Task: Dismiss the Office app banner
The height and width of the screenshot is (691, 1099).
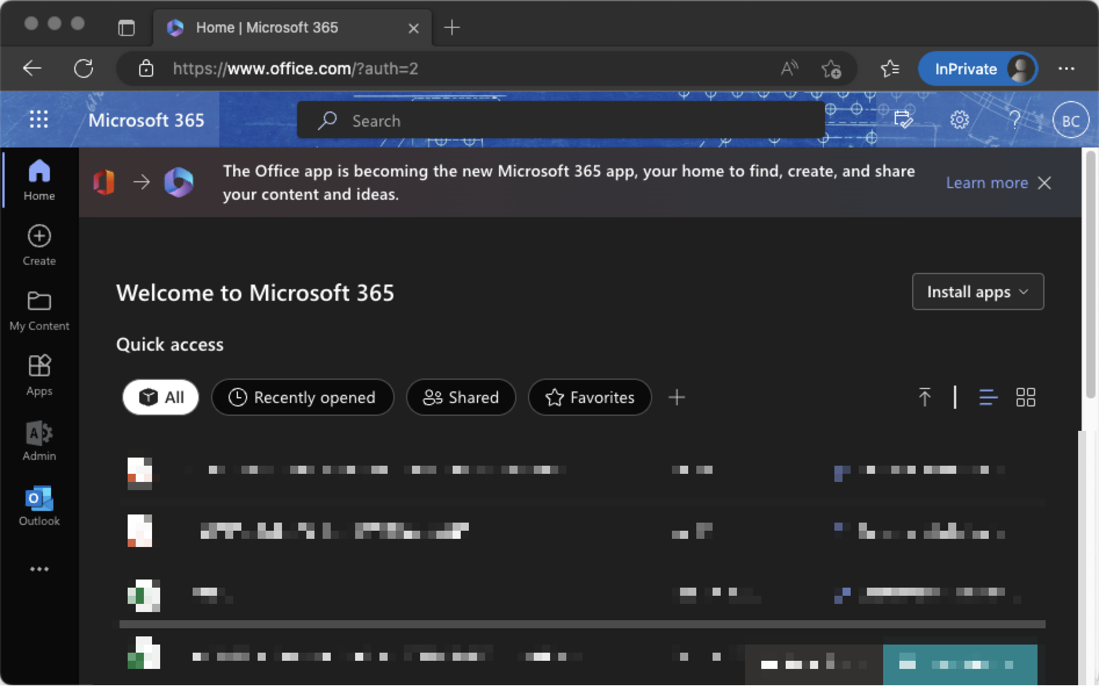Action: 1044,183
